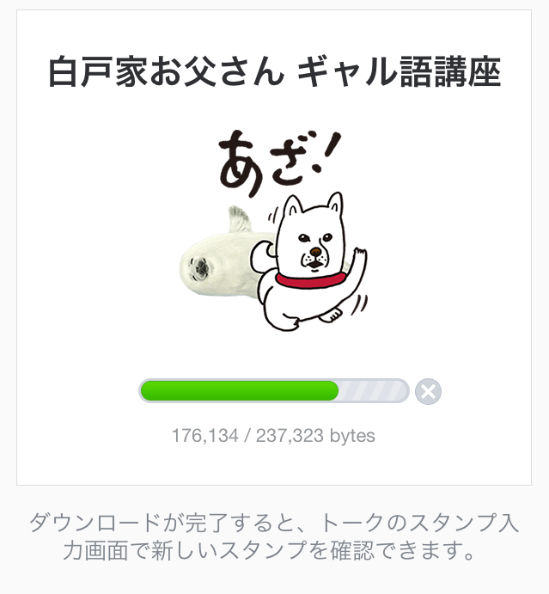Tap the baby seal photo in sticker
The image size is (549, 594).
[227, 258]
